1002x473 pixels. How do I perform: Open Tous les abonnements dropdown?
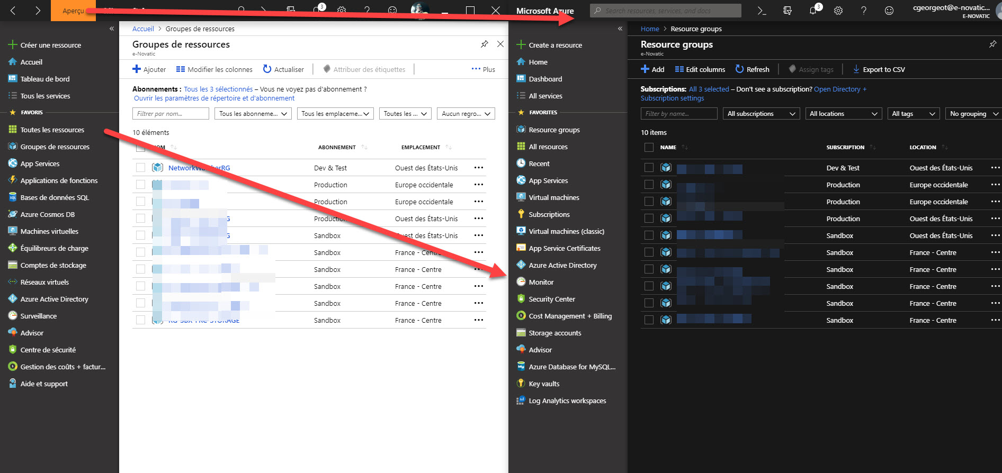pos(253,114)
